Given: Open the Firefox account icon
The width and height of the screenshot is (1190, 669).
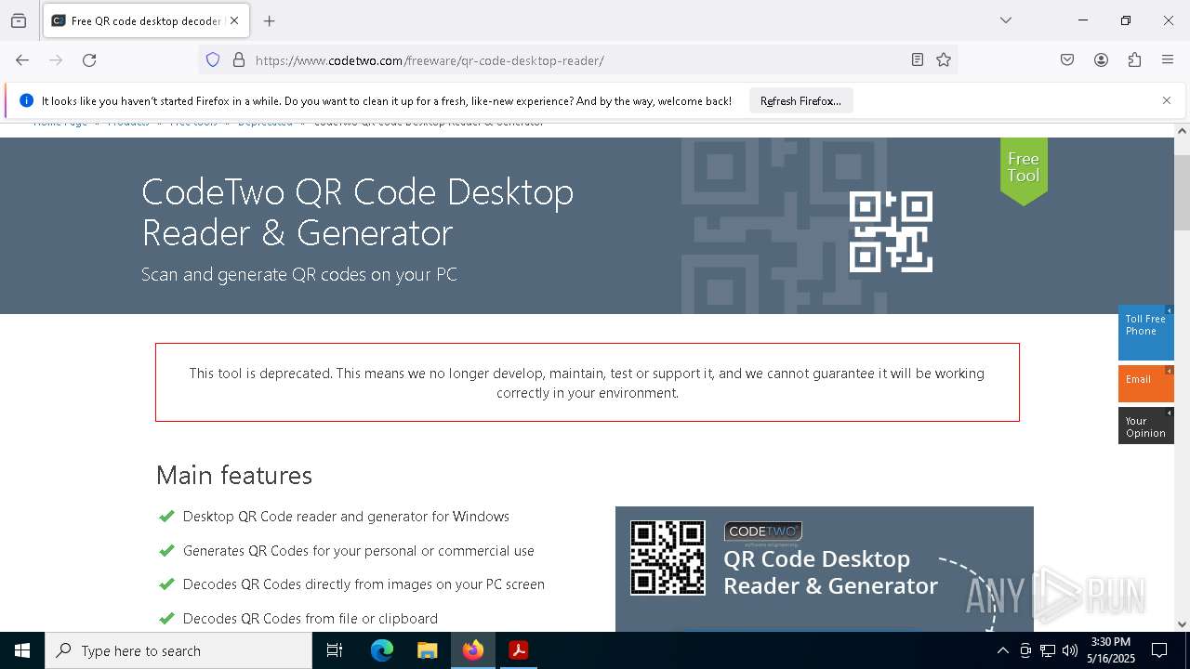Looking at the screenshot, I should (x=1101, y=60).
